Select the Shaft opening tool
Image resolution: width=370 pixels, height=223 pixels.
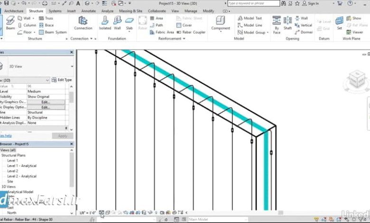(287, 23)
